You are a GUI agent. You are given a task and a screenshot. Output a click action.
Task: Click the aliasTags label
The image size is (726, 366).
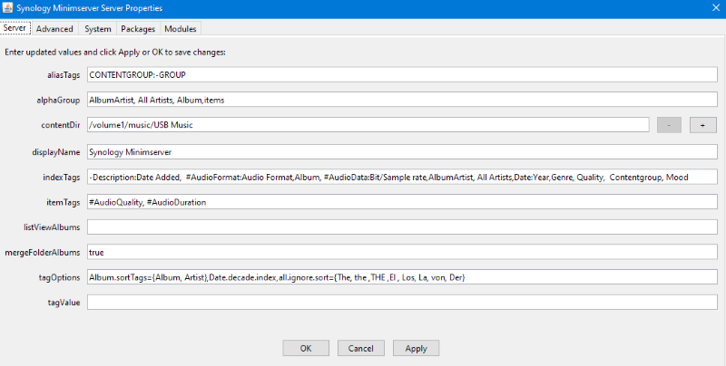[x=64, y=75]
